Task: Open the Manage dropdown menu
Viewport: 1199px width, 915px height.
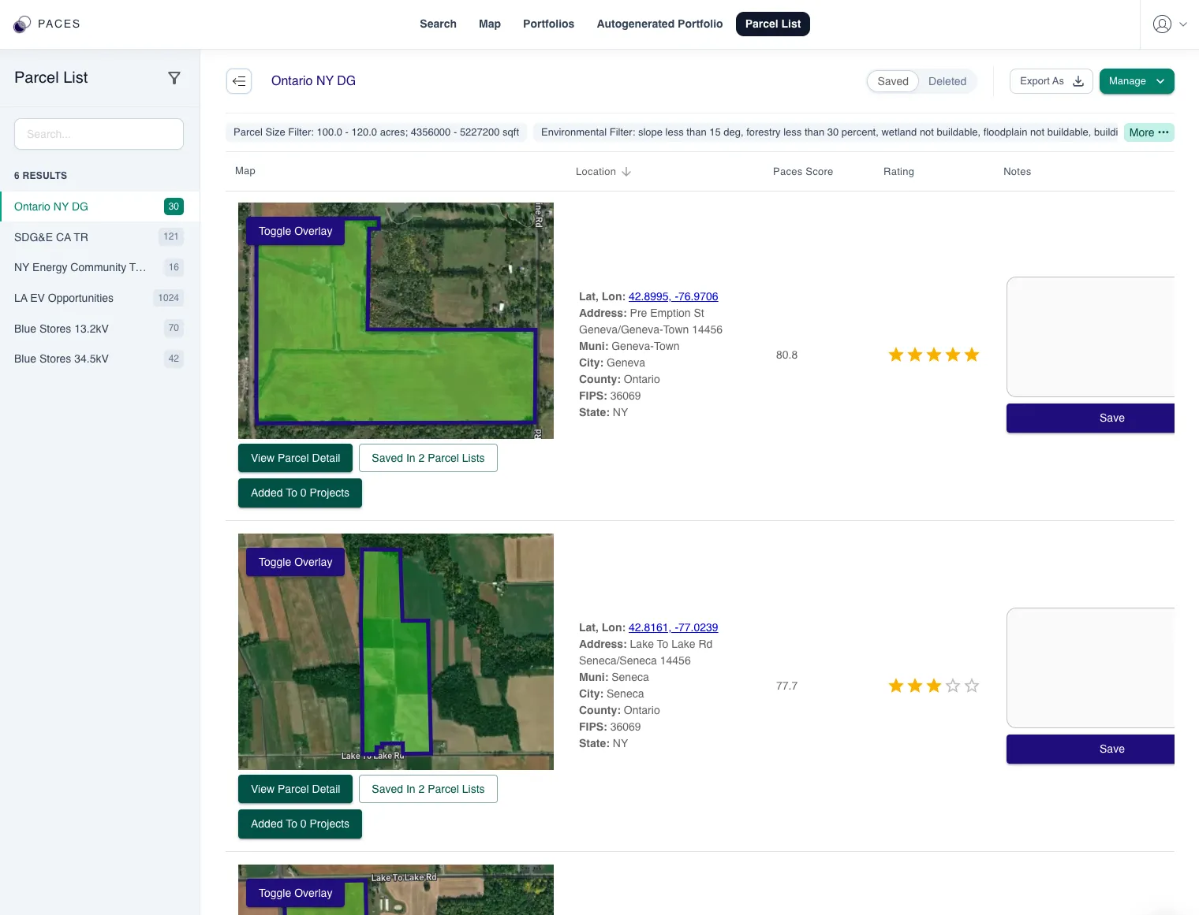Action: tap(1136, 81)
